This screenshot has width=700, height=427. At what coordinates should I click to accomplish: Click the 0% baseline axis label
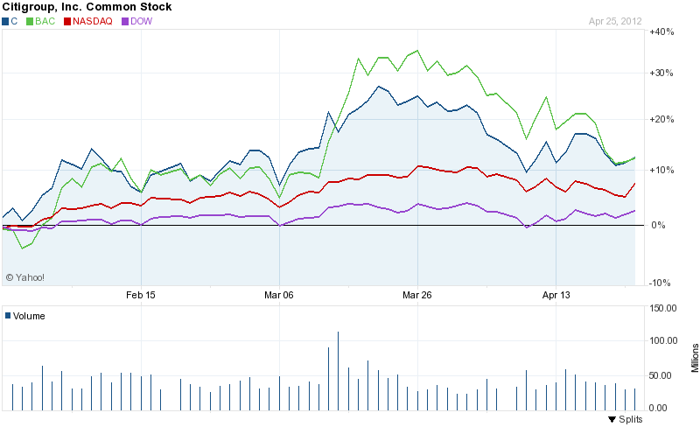(x=660, y=226)
